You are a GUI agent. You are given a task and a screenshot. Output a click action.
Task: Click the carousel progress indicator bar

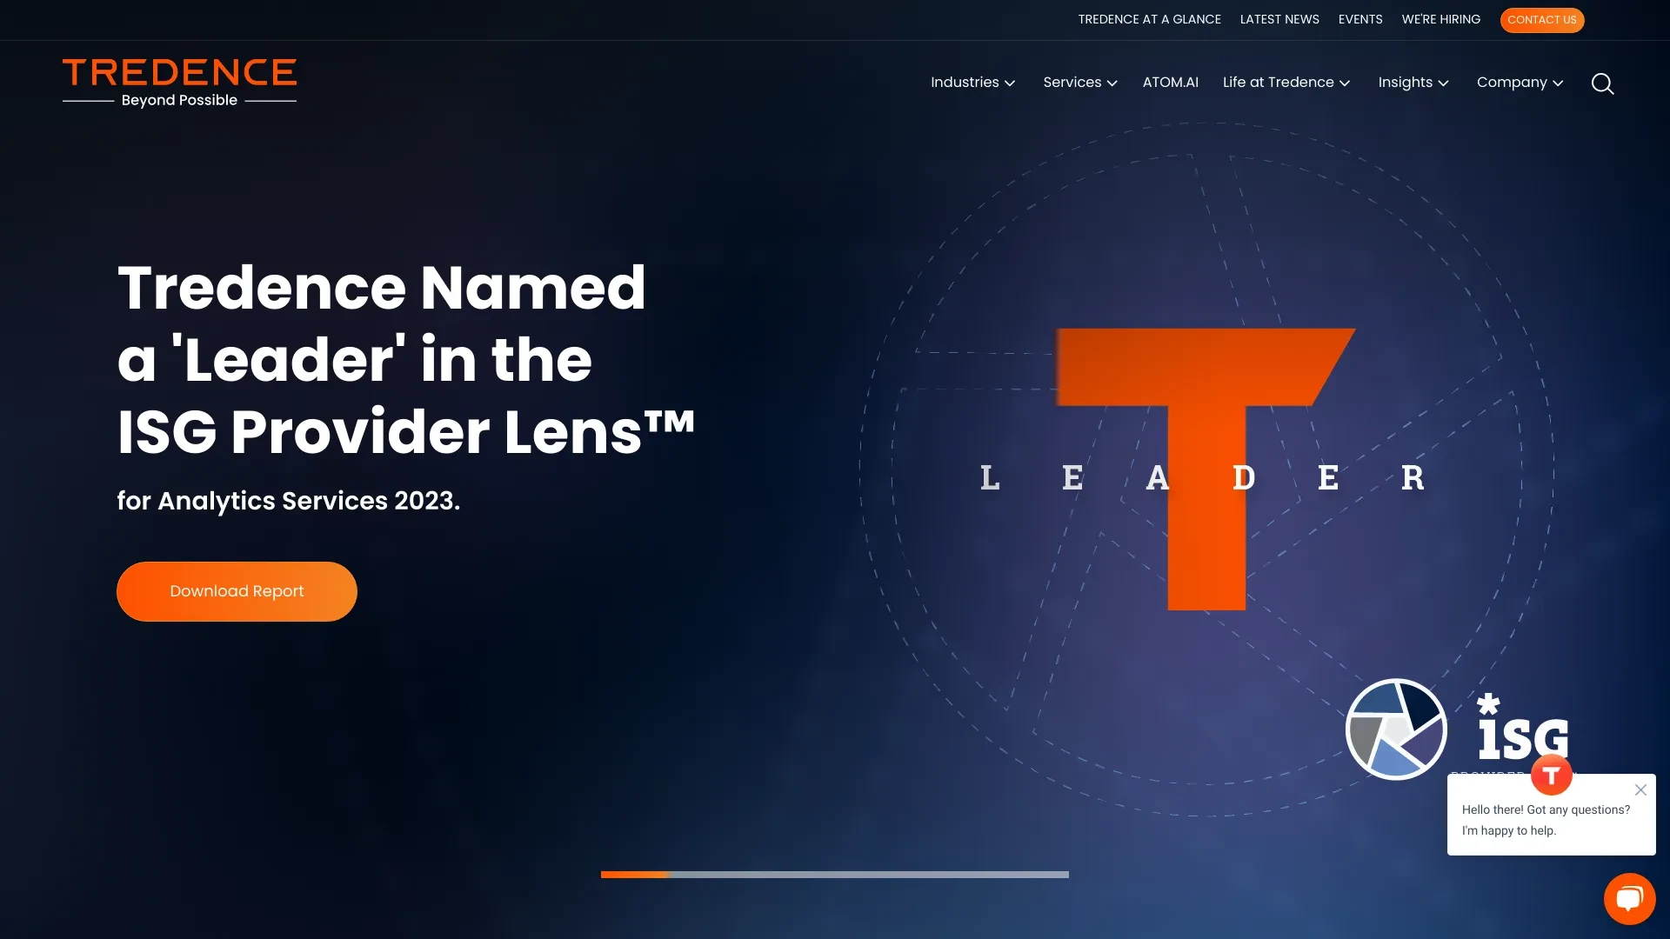tap(835, 875)
